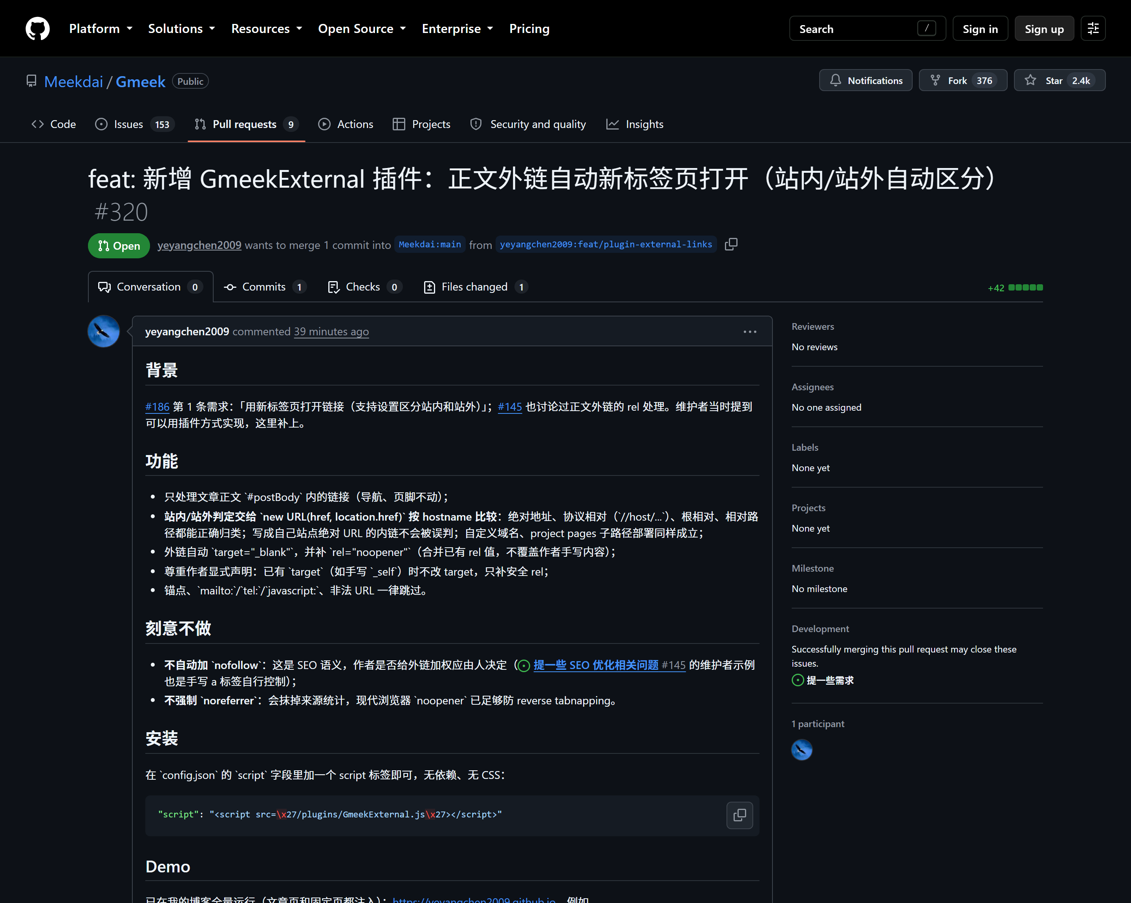
Task: Copy the script code block
Action: click(739, 815)
